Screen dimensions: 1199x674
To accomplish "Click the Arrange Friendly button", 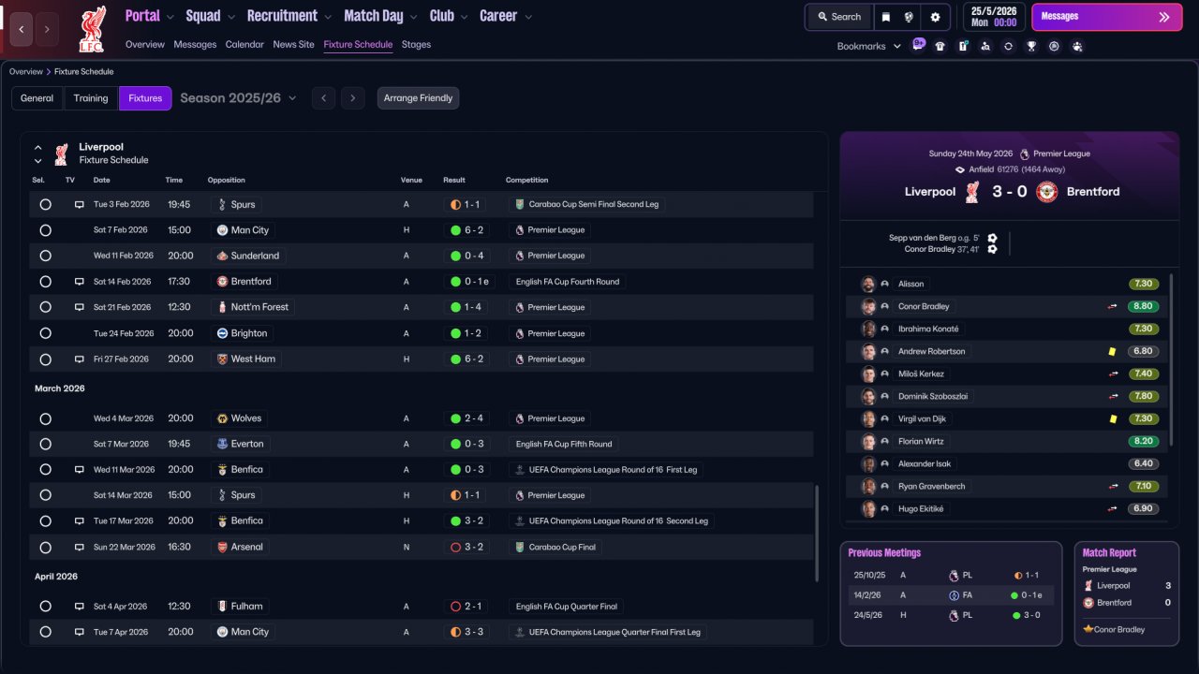I will point(418,98).
